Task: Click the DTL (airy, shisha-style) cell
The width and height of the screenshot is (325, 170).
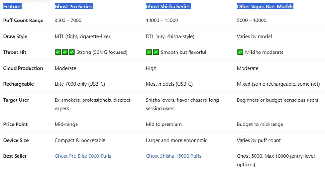Action: tap(170, 37)
